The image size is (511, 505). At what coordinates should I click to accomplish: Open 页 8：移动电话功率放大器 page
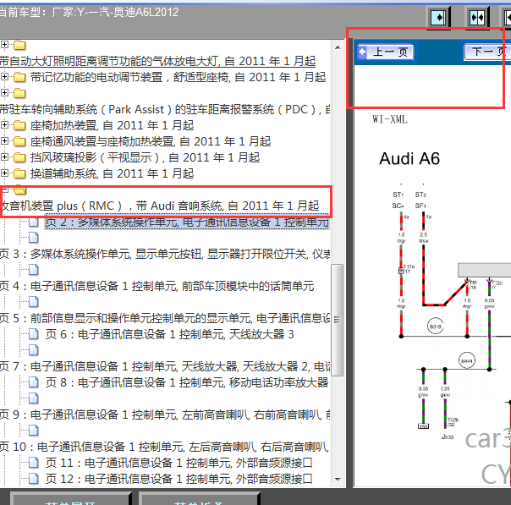[187, 382]
